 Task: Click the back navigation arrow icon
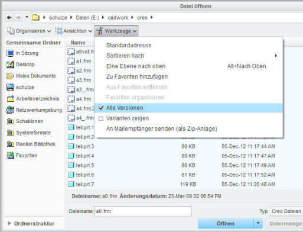click(x=9, y=18)
